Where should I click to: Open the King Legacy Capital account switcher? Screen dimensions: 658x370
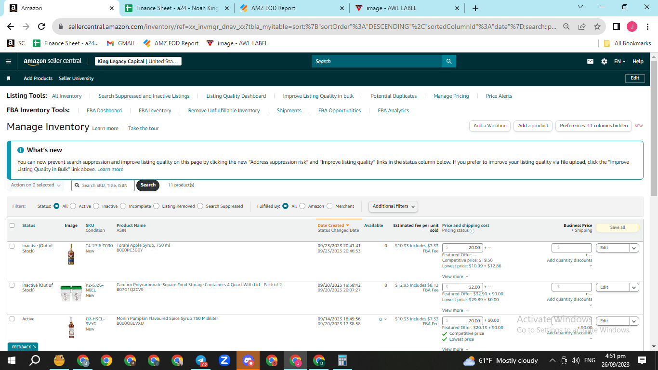coord(138,61)
